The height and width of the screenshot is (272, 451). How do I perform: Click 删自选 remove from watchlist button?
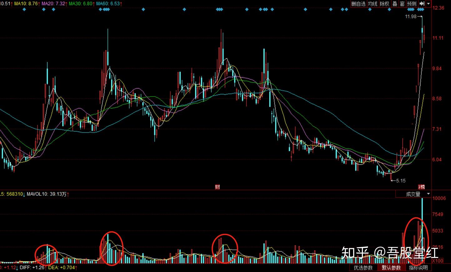click(x=358, y=4)
